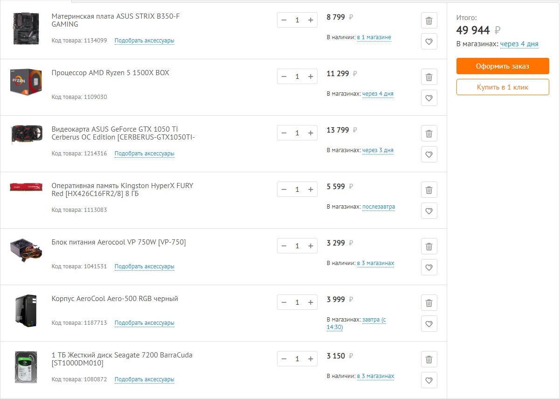Open product title Процессор AMD Ryzen 5 1500X BOX

(x=111, y=73)
